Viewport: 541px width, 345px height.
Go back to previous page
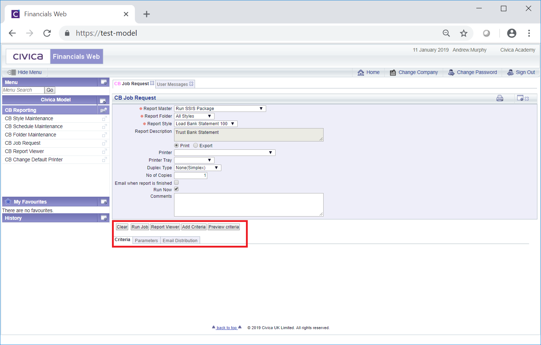[12, 33]
